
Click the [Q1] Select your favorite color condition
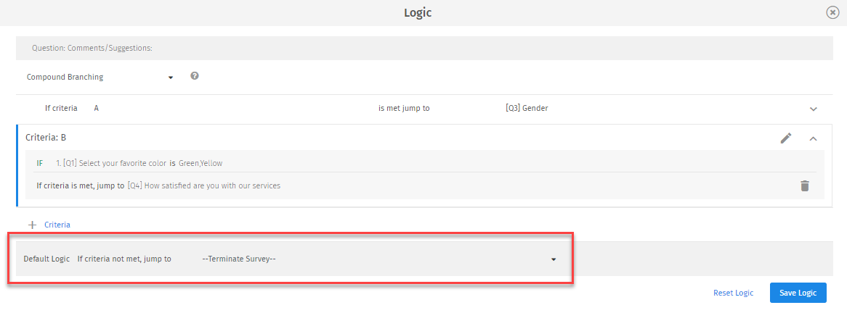coord(111,163)
